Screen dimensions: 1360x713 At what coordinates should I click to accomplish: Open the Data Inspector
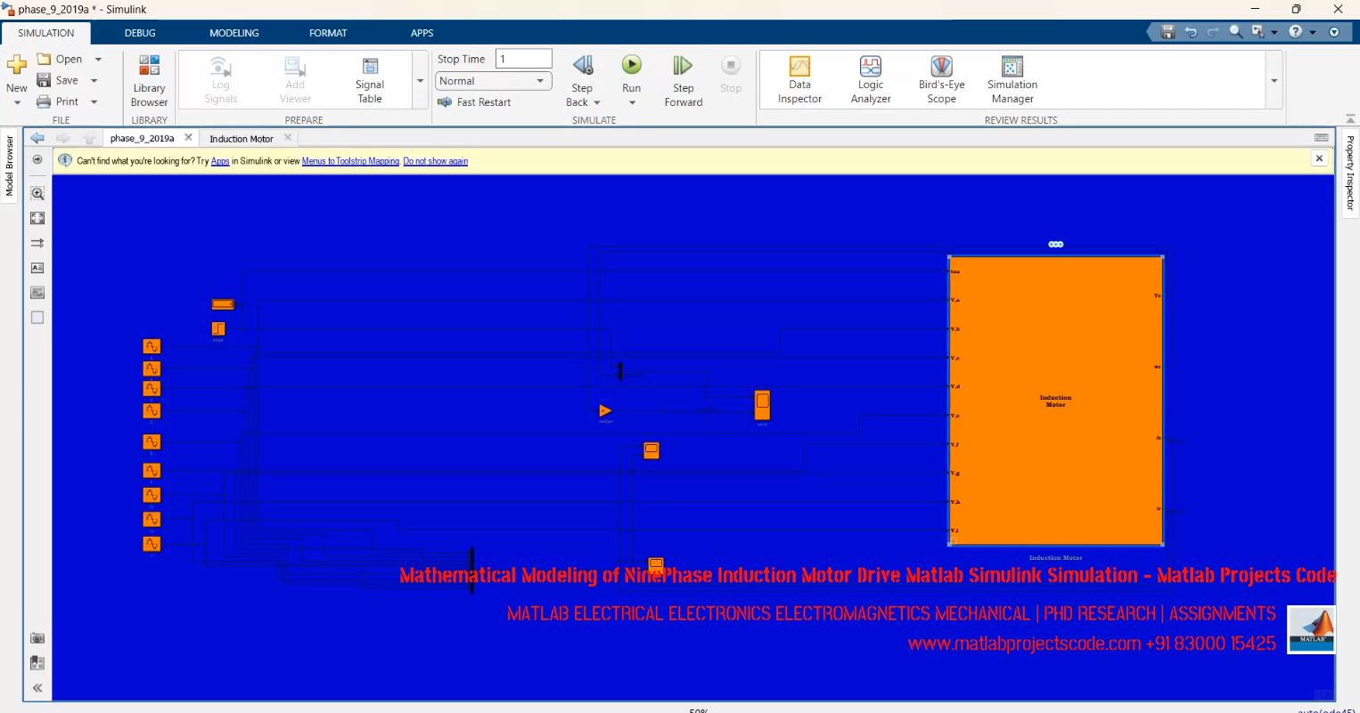(x=799, y=78)
